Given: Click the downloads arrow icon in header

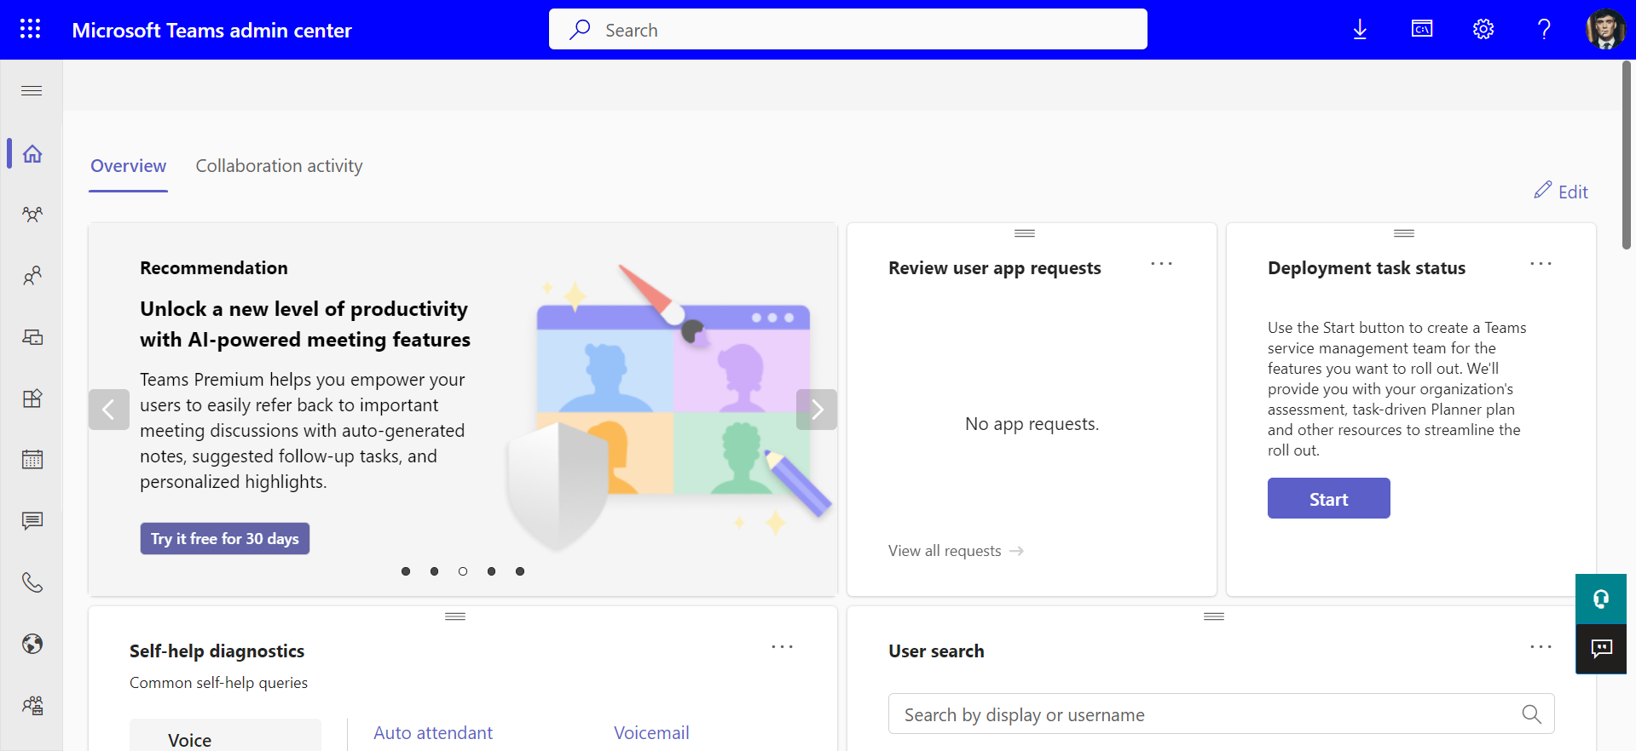Looking at the screenshot, I should [1360, 30].
